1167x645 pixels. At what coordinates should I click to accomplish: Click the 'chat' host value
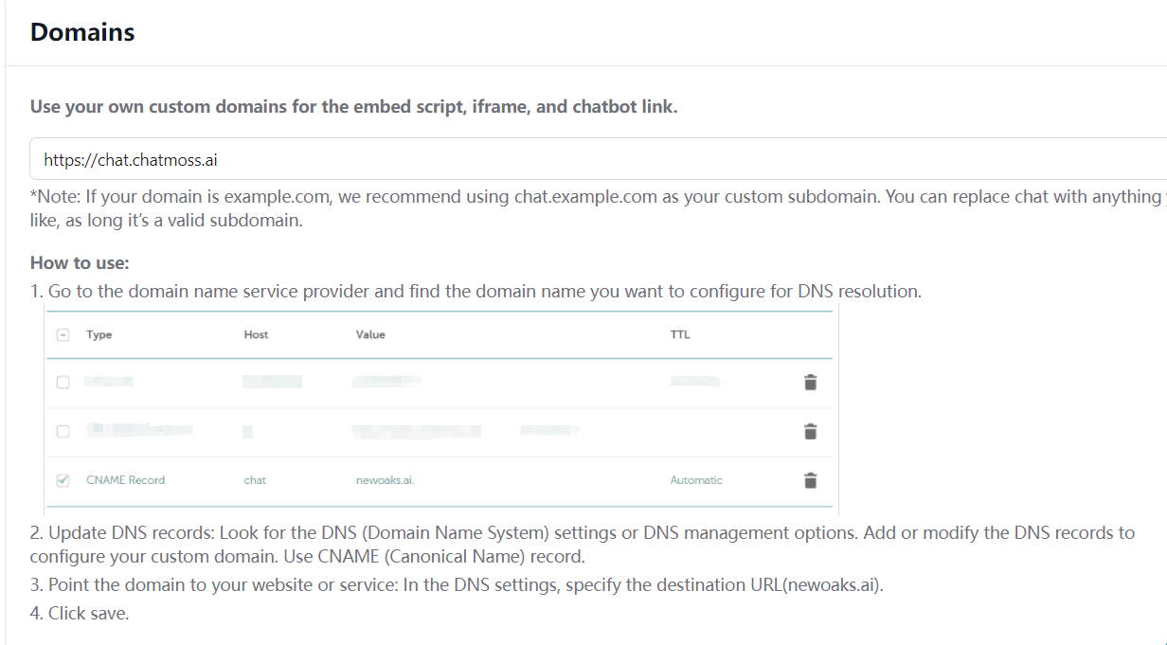(255, 480)
